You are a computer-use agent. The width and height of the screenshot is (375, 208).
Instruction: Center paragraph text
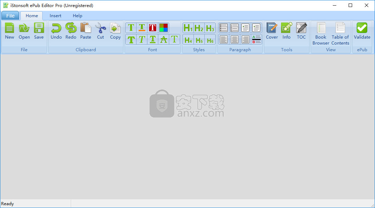point(234,40)
